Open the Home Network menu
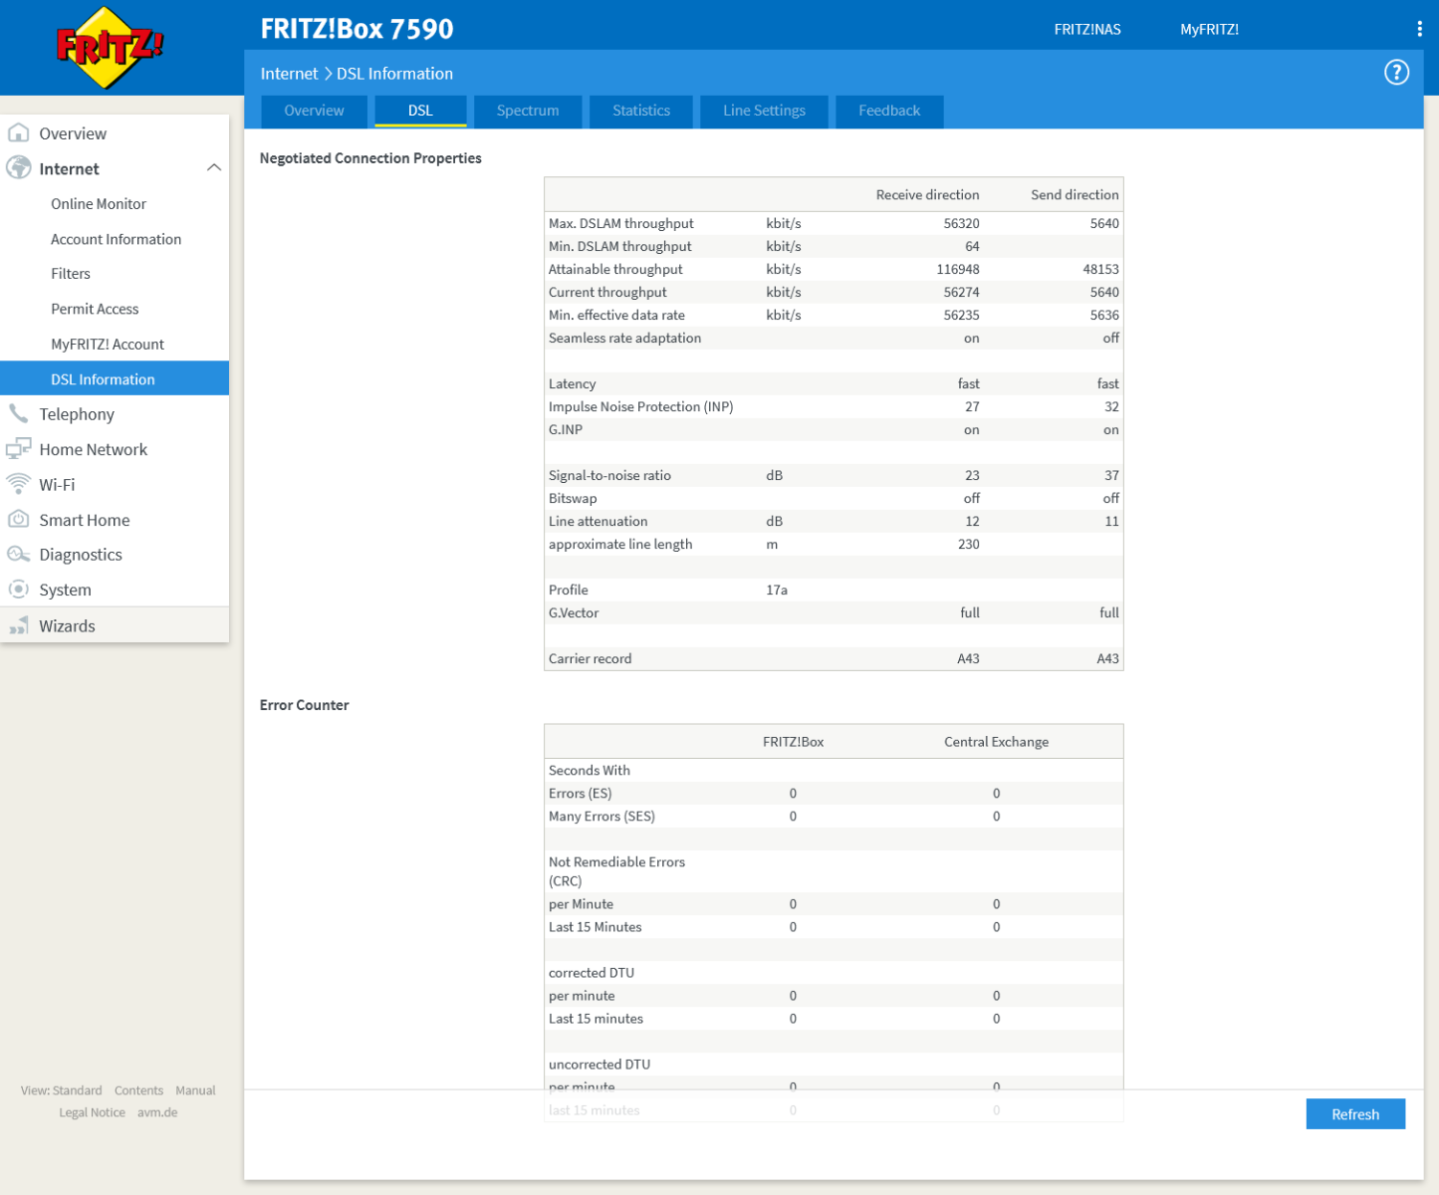 point(115,449)
